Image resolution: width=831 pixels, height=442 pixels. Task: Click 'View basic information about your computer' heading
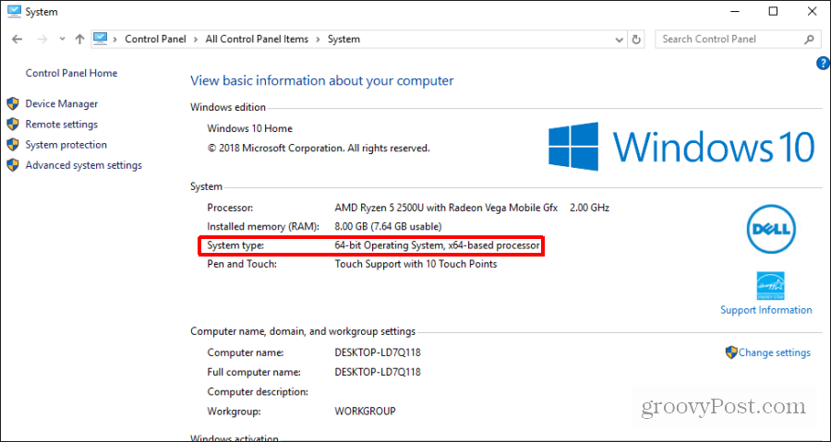[321, 81]
